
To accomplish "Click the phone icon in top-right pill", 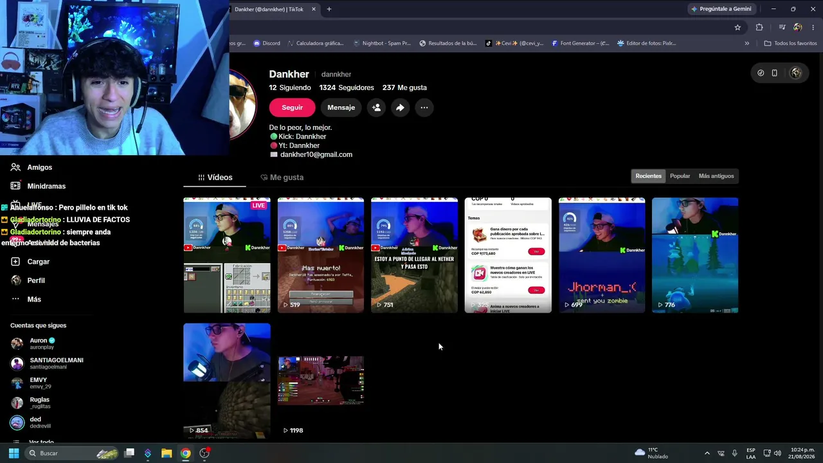I will [x=774, y=73].
